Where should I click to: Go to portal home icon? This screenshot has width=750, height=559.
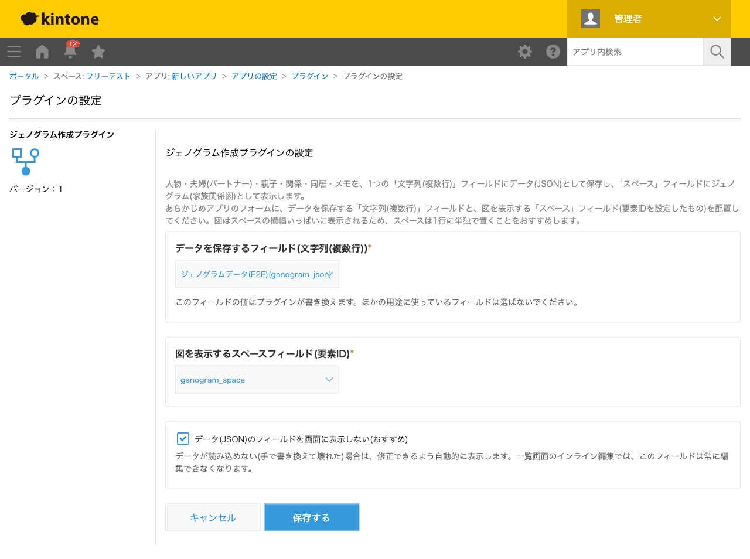click(42, 52)
